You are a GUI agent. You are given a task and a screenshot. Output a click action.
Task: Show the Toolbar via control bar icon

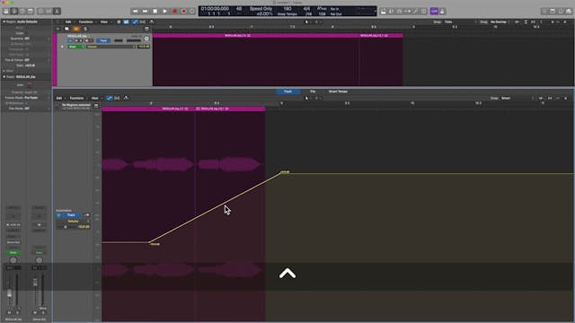coord(31,12)
